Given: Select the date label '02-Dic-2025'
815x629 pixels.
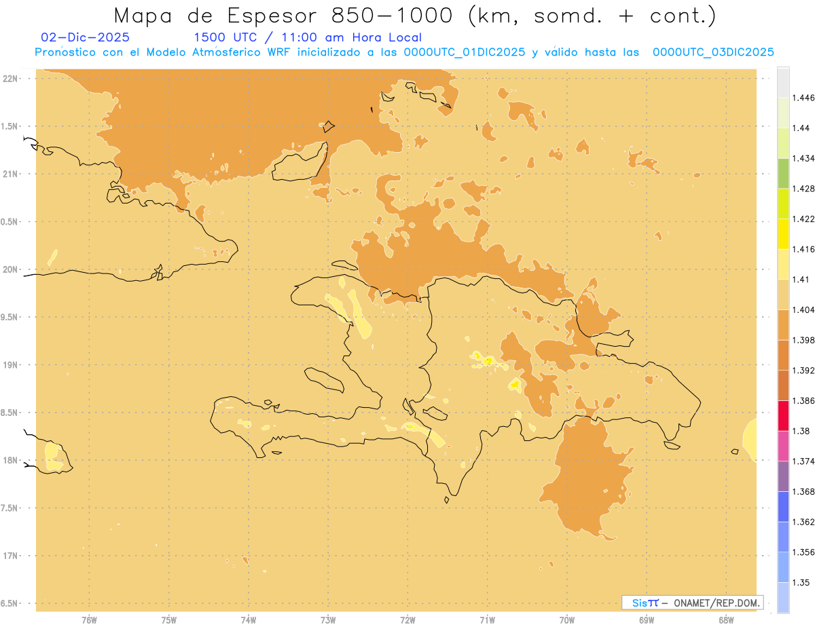Looking at the screenshot, I should coord(85,38).
